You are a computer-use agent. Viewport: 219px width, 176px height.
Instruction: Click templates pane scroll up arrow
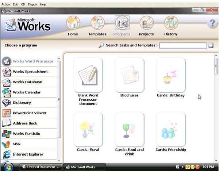(216, 55)
